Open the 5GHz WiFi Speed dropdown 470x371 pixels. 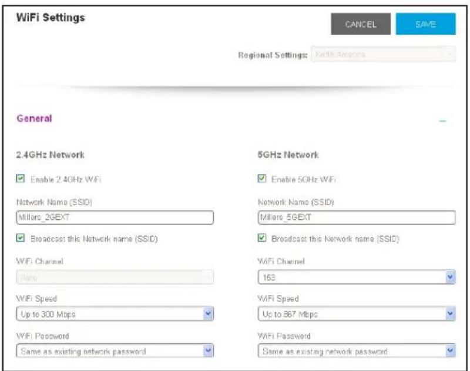(x=357, y=314)
